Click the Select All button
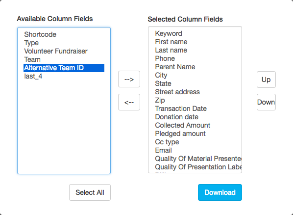This screenshot has height=215, width=293. tap(90, 192)
